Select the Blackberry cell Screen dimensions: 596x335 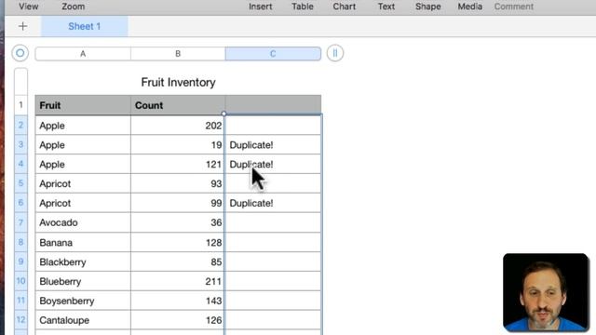[83, 261]
